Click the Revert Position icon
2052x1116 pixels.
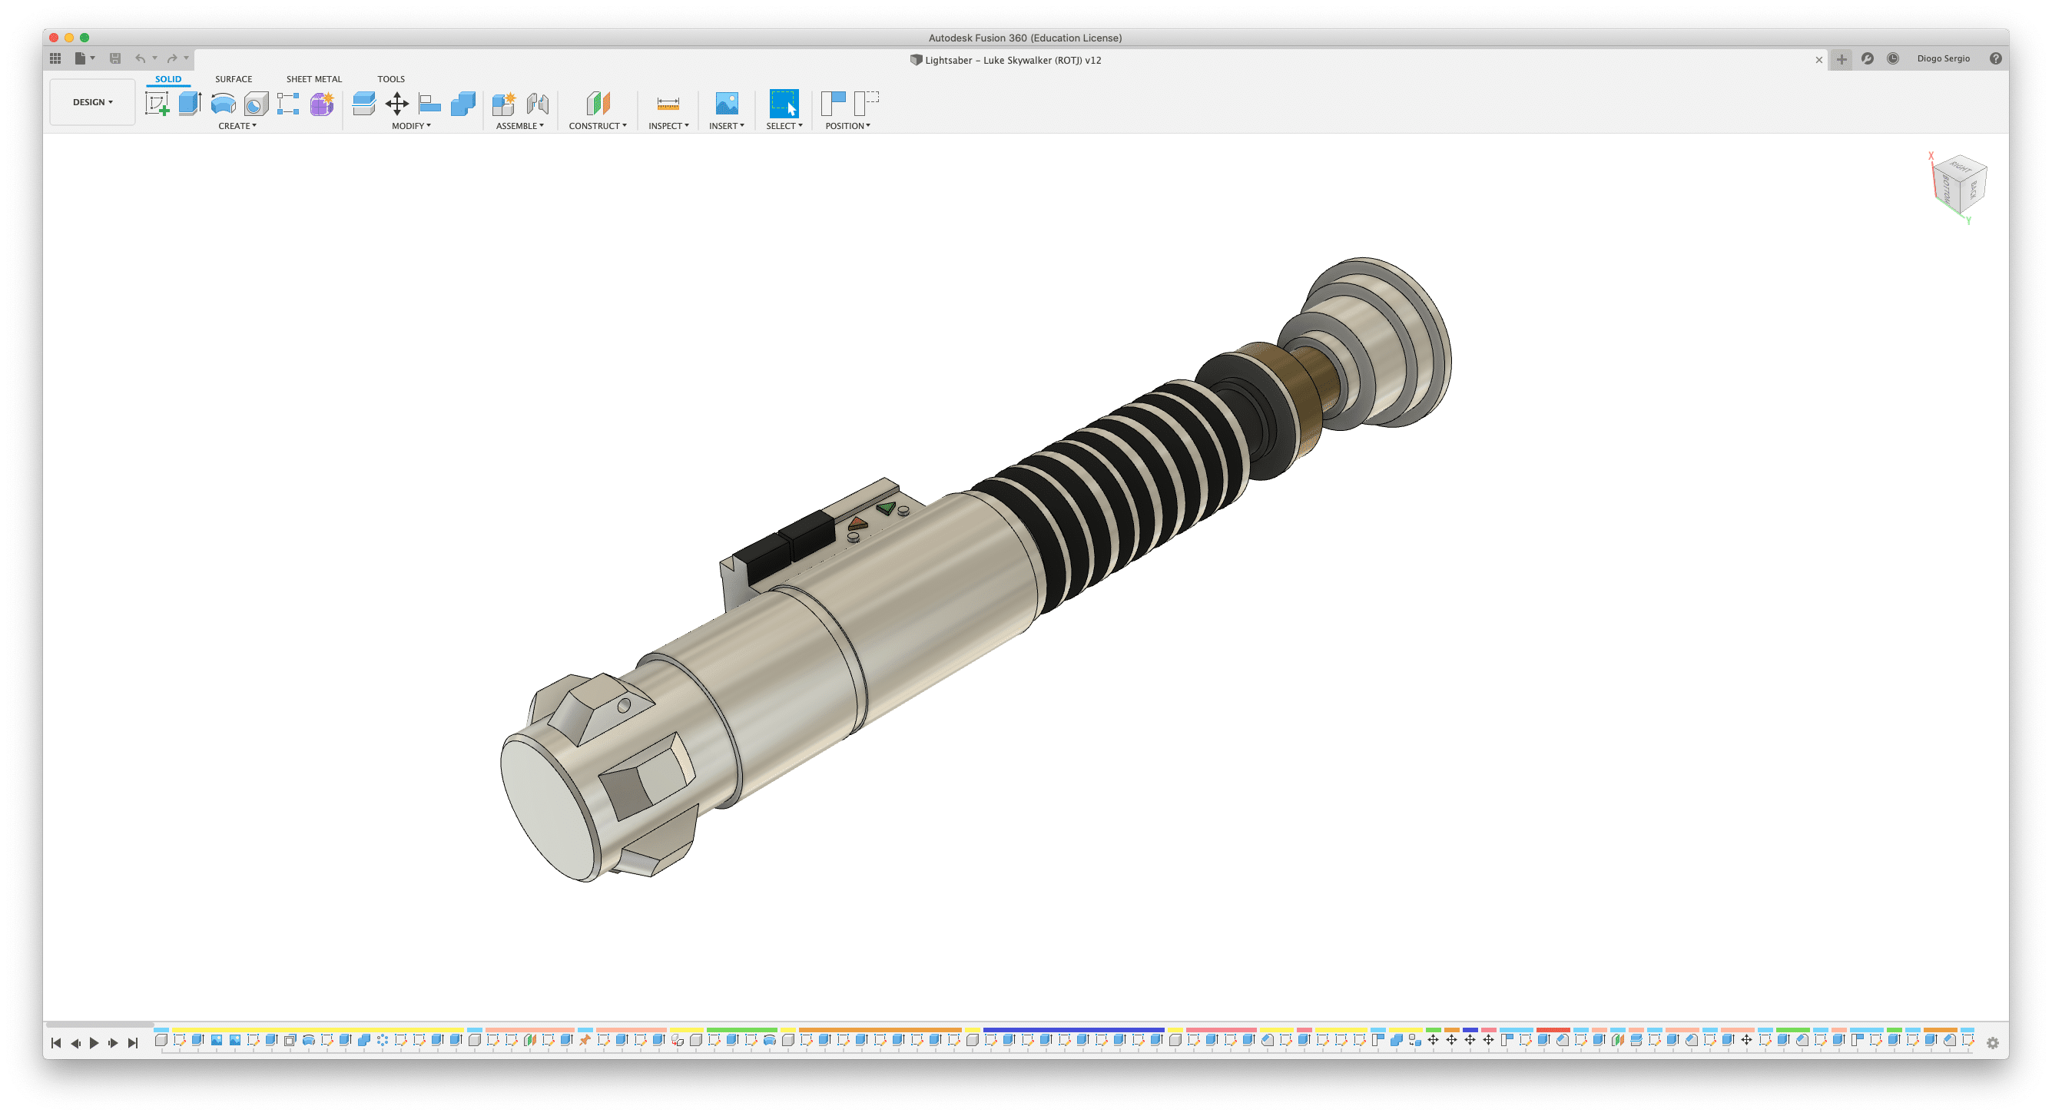click(x=867, y=104)
